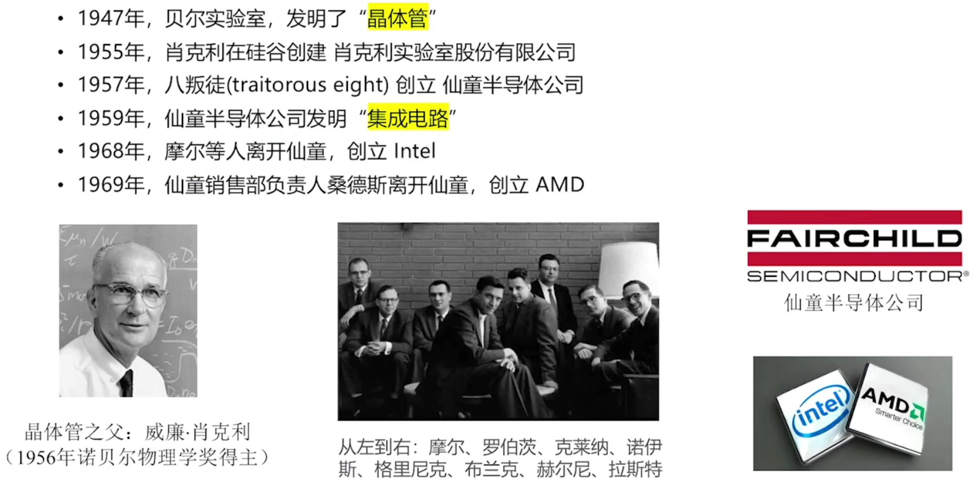Click the 从左到右 names caption

(x=500, y=458)
